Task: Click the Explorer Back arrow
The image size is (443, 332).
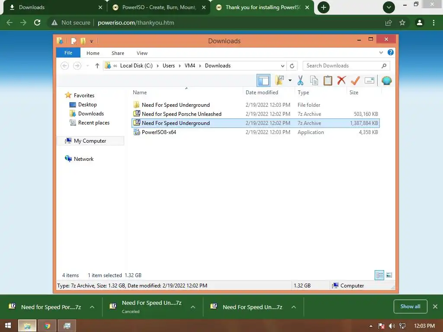Action: (65, 66)
